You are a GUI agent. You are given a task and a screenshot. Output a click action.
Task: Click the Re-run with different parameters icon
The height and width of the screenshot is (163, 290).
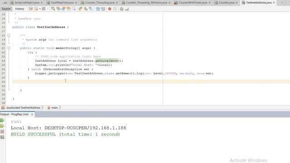pyautogui.click(x=2, y=126)
